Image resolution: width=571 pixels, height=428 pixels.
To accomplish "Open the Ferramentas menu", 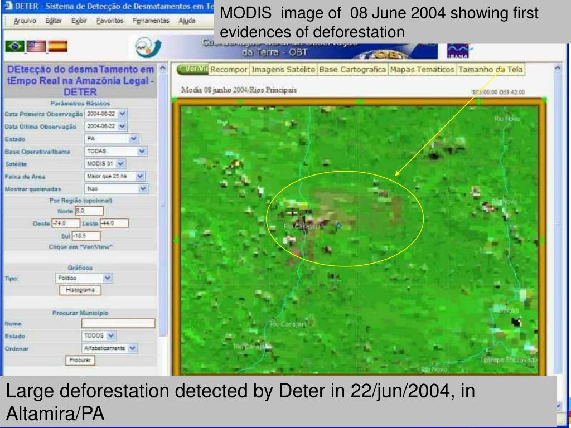I will tap(151, 21).
